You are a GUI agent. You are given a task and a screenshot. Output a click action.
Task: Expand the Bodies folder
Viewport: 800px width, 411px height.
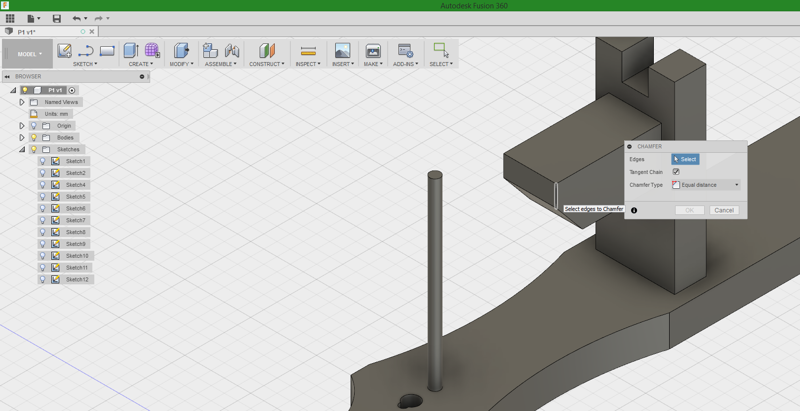click(22, 137)
